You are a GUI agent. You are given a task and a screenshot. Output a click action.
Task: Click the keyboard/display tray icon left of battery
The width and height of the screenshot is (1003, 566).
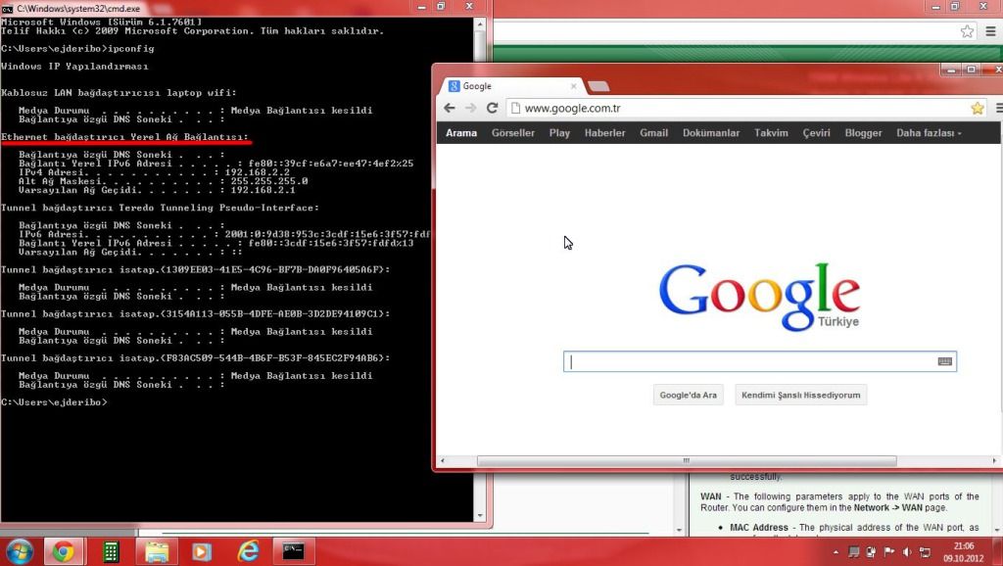pyautogui.click(x=853, y=552)
